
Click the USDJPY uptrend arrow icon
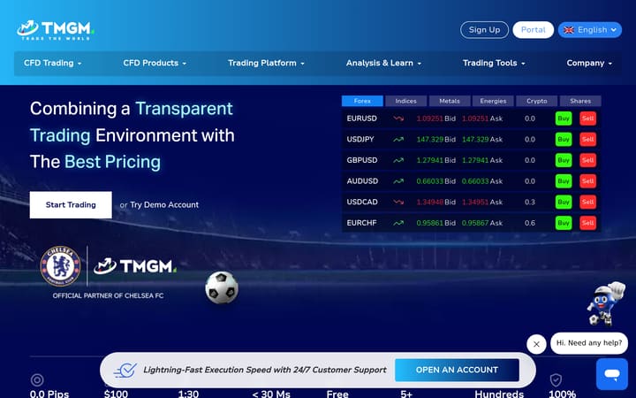tap(398, 140)
